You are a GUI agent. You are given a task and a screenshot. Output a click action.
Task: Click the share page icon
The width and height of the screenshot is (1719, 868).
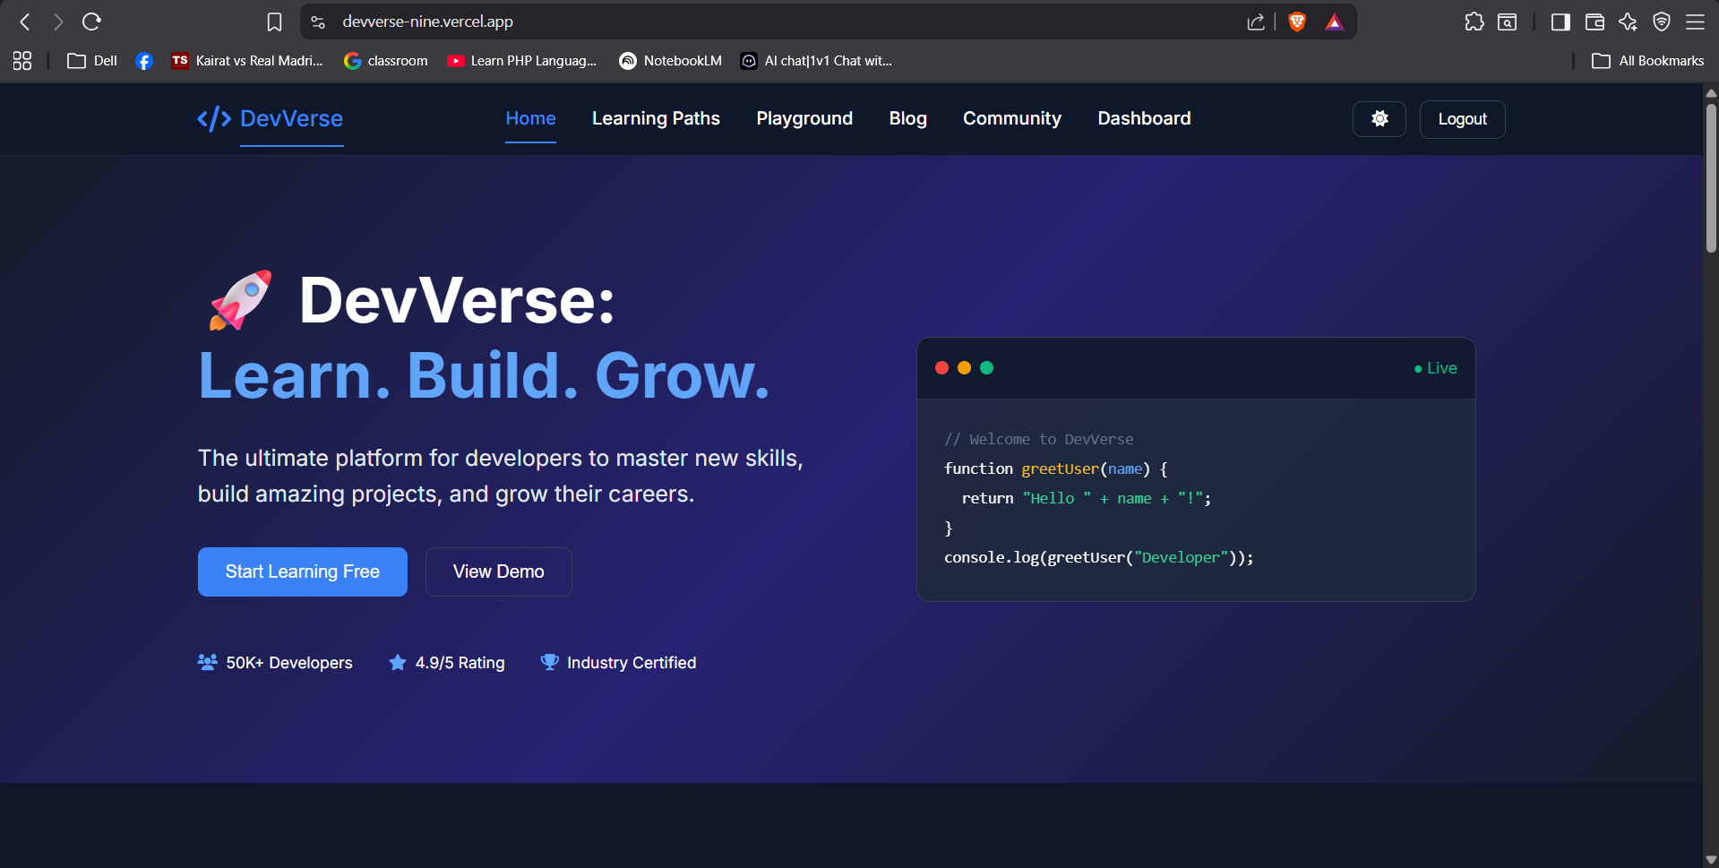click(x=1256, y=21)
